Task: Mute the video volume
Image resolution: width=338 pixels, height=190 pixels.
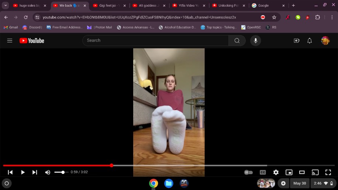Action: pos(48,172)
